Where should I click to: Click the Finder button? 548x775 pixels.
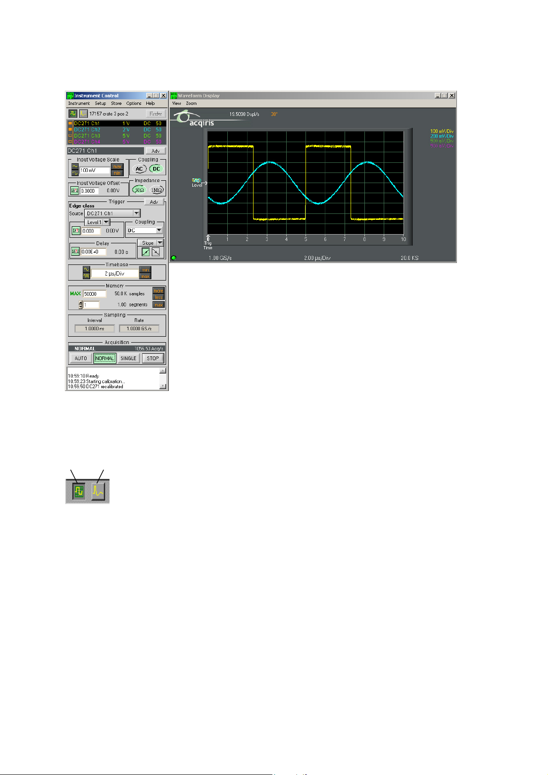tap(156, 114)
